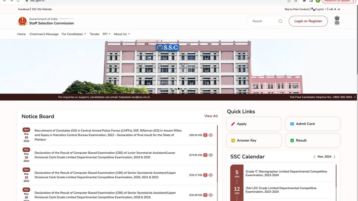Click the Answer Key icon
This screenshot has width=358, height=201.
coord(233,141)
